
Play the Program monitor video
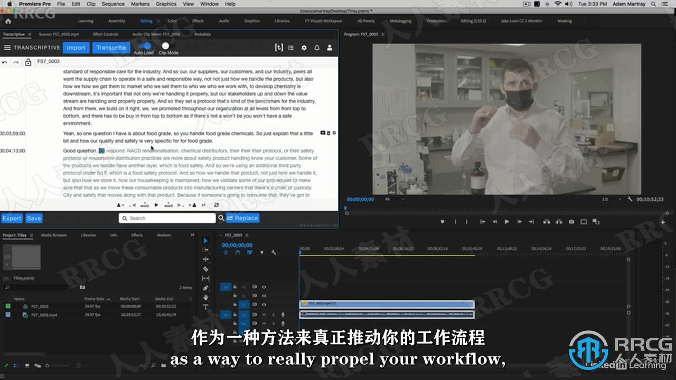click(506, 222)
